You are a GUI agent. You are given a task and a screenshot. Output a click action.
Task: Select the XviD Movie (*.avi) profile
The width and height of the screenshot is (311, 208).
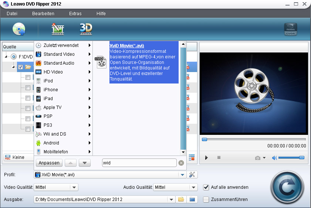coord(127,45)
